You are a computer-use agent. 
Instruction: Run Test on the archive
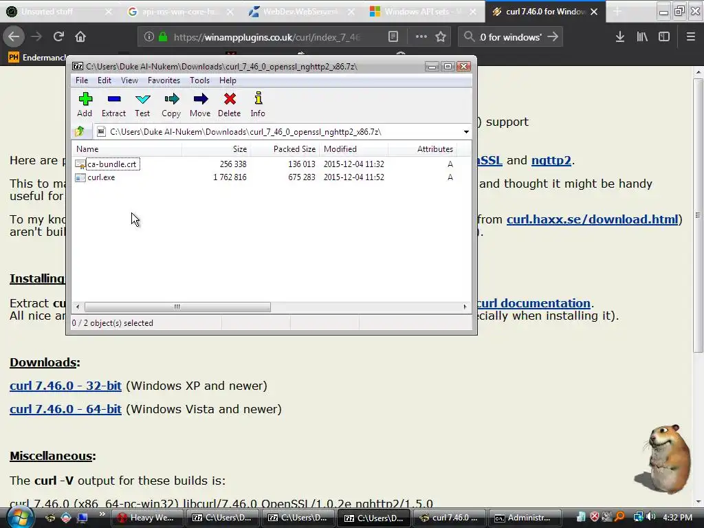(x=142, y=104)
